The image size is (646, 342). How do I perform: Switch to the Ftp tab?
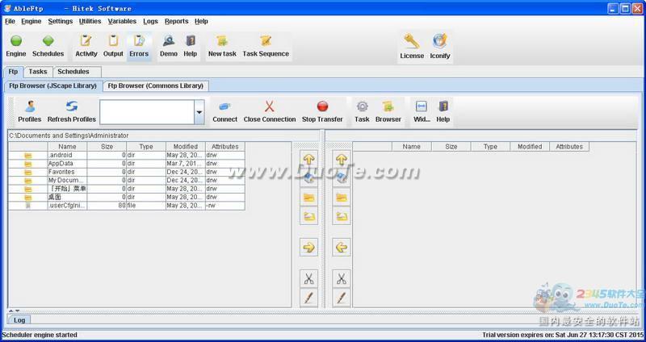pyautogui.click(x=13, y=72)
